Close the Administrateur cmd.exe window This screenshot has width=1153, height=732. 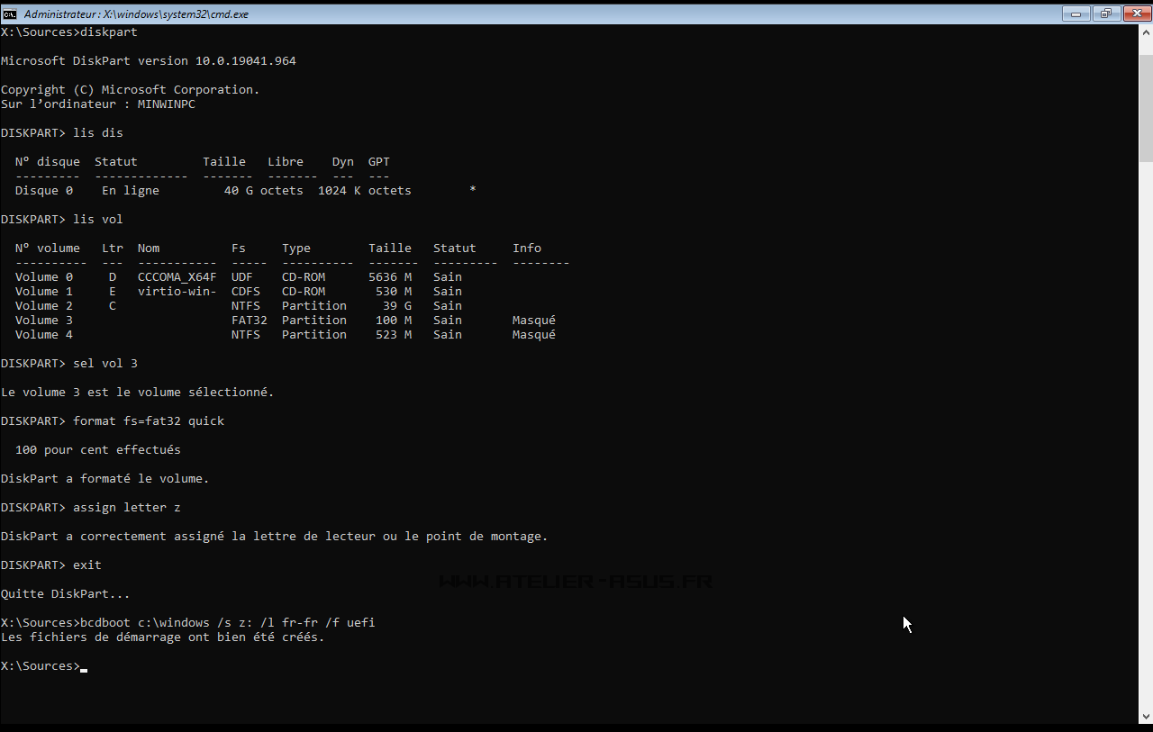tap(1135, 14)
